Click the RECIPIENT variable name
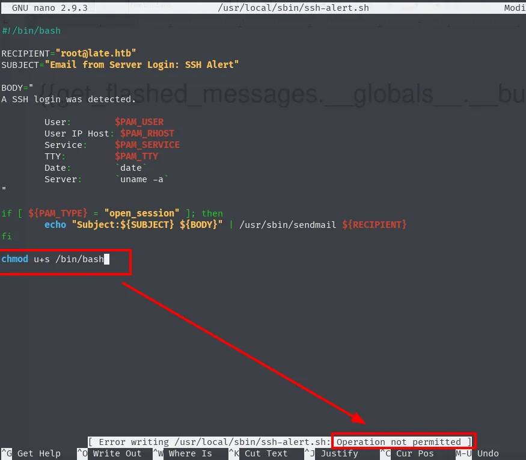 point(25,54)
